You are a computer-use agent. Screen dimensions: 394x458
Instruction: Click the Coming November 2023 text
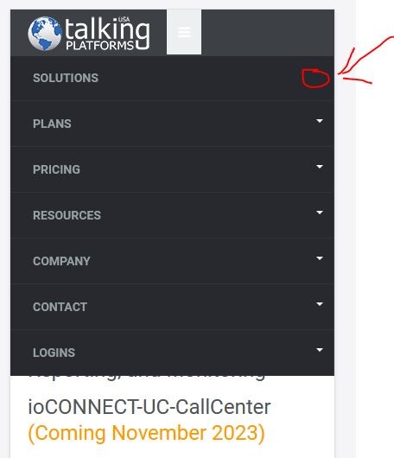tap(146, 433)
